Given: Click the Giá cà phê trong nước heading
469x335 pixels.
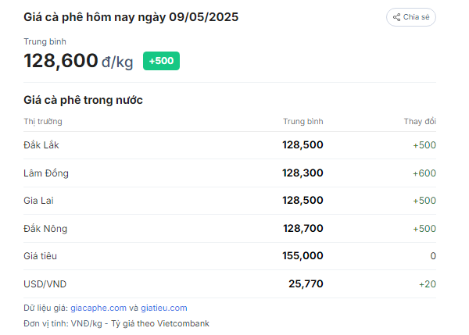Looking at the screenshot, I should pos(83,100).
